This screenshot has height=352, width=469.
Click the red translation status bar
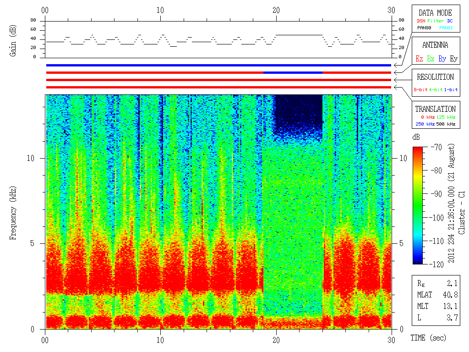(218, 87)
